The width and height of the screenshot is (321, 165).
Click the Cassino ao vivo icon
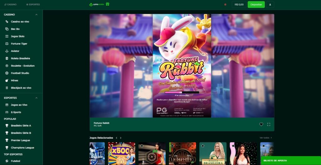click(7, 22)
